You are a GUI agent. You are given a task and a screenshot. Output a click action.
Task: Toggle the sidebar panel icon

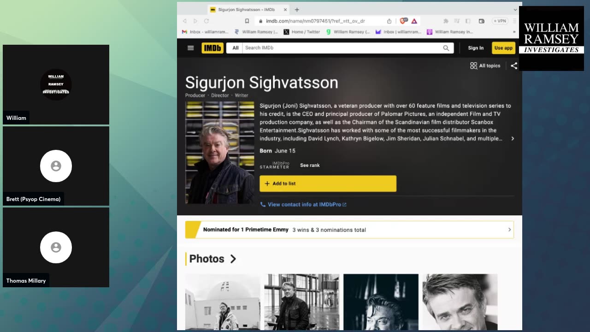pos(468,21)
